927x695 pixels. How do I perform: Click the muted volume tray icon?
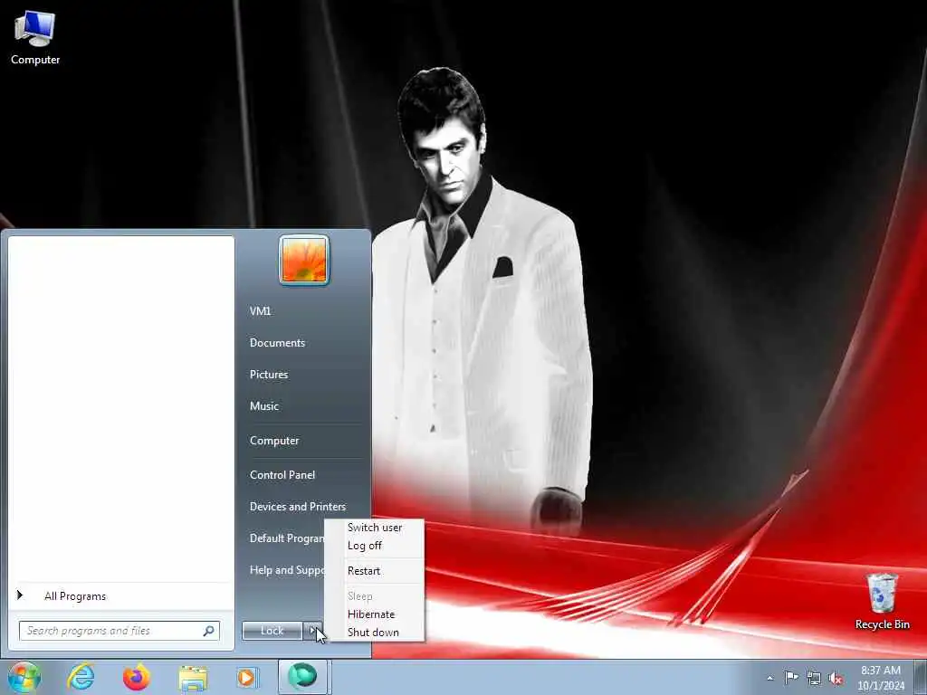836,678
